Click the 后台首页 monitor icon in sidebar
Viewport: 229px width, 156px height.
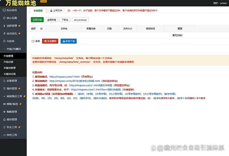4,11
